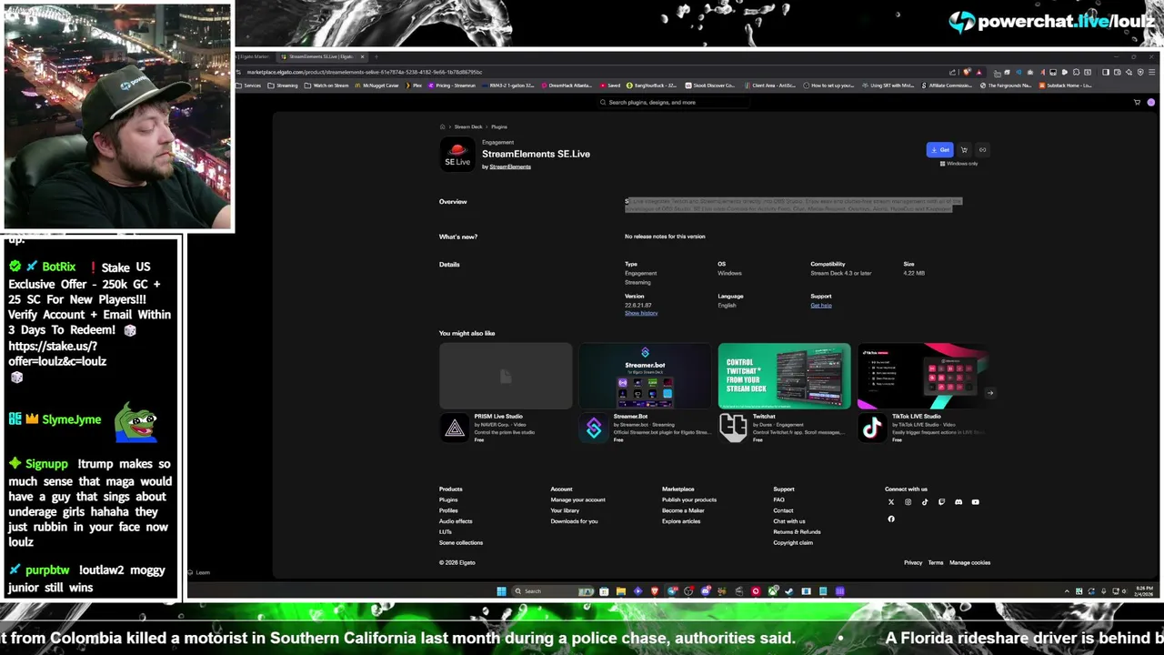Open the Profiles footer link
The height and width of the screenshot is (655, 1164).
(448, 510)
